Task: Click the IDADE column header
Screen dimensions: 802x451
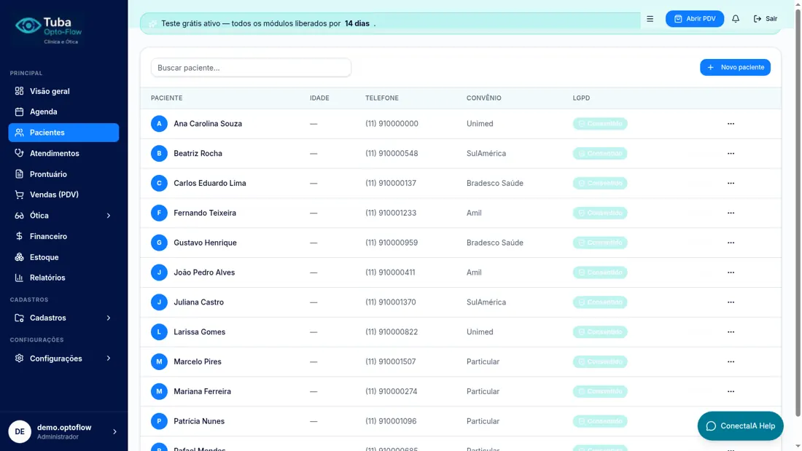Action: tap(319, 98)
